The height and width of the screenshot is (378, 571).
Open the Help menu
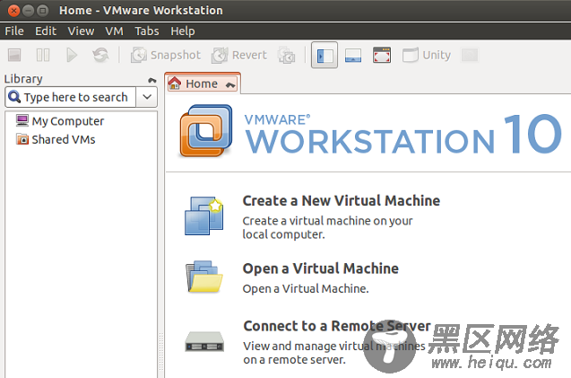[x=183, y=31]
